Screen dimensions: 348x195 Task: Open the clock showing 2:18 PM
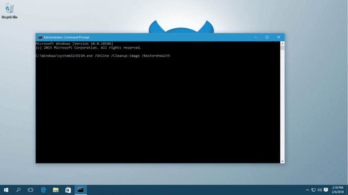[x=337, y=190]
